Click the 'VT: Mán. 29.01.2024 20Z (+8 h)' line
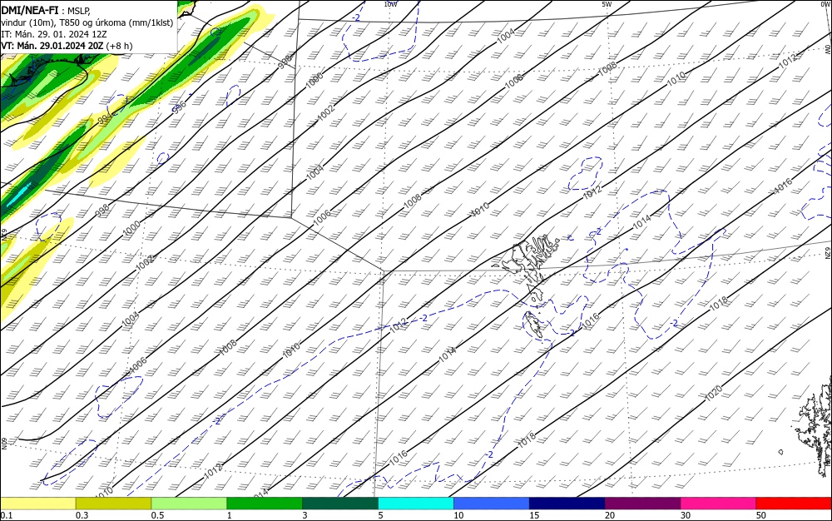 [67, 46]
